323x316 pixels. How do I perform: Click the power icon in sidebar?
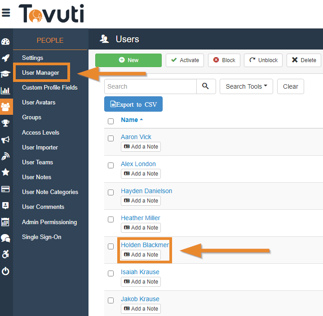(x=5, y=271)
